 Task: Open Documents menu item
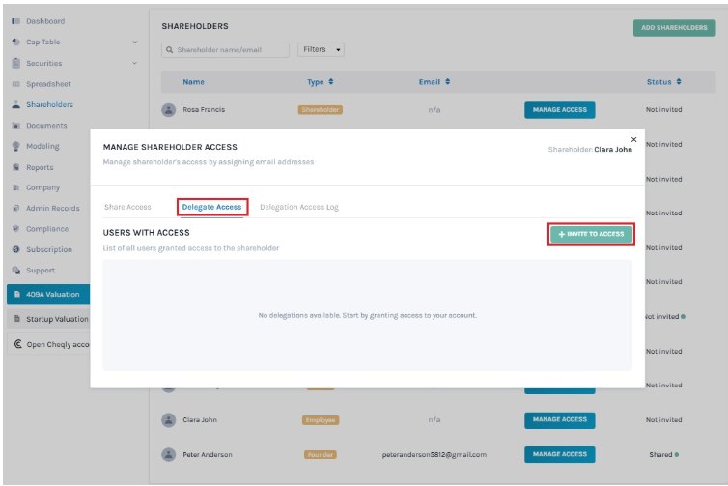(46, 126)
